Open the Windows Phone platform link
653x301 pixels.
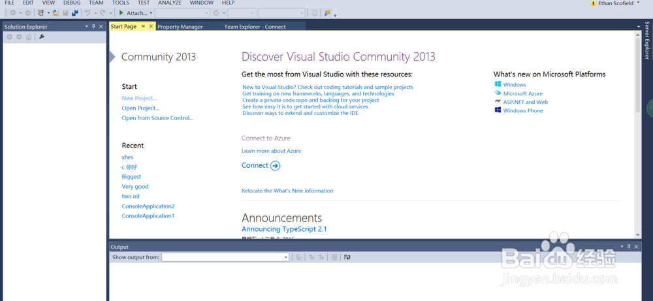pyautogui.click(x=523, y=111)
